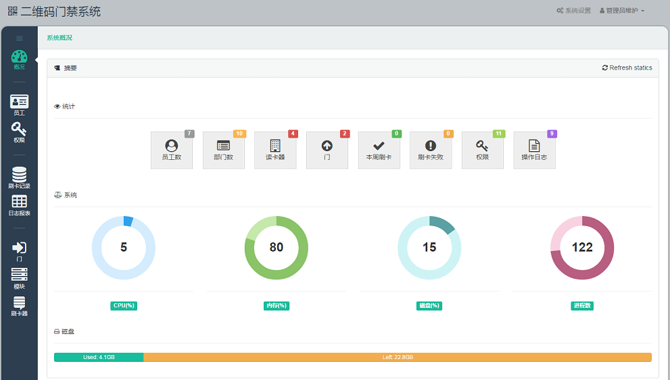
Task: Open the 权限 key icon in sidebar
Action: pyautogui.click(x=19, y=130)
